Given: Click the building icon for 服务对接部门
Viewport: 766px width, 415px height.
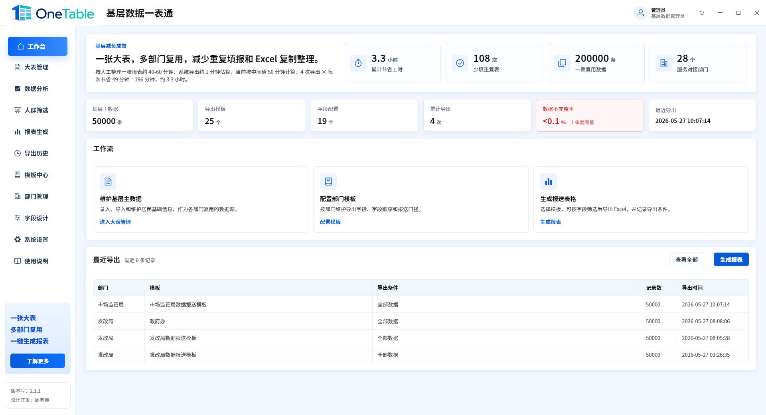Looking at the screenshot, I should pyautogui.click(x=664, y=63).
